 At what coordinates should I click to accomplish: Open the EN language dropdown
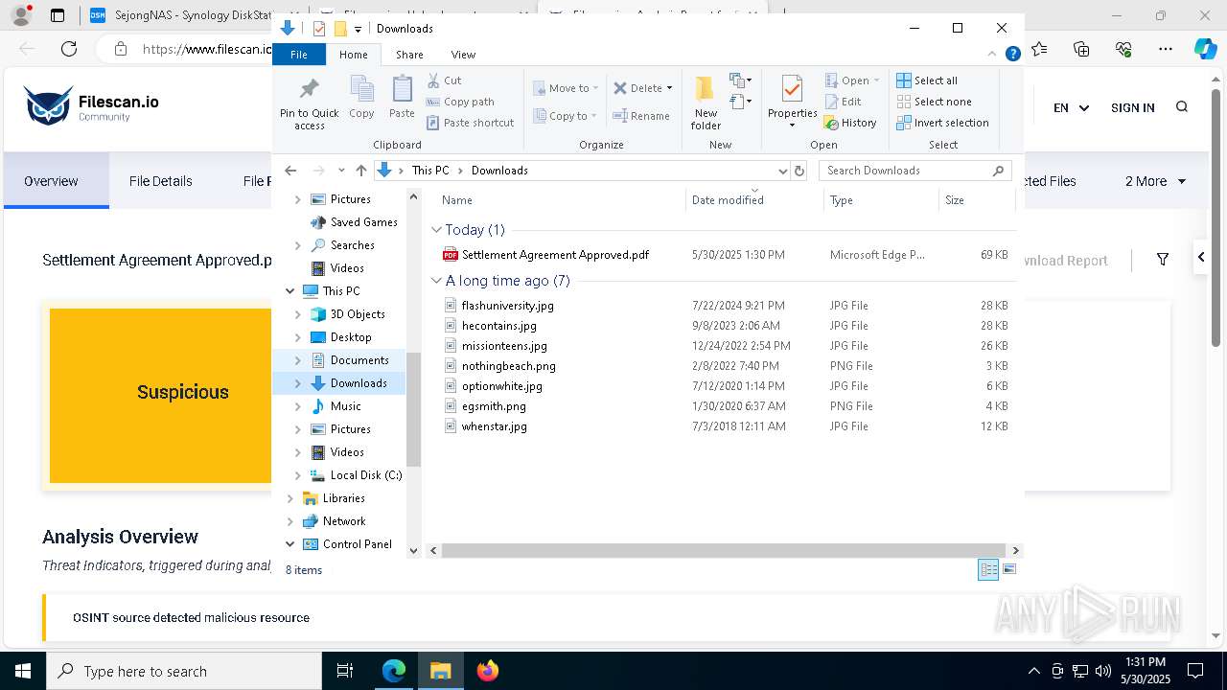pyautogui.click(x=1071, y=108)
